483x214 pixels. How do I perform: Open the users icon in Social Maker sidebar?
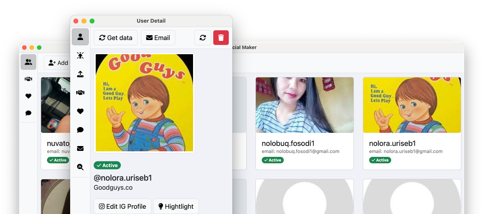(x=28, y=62)
